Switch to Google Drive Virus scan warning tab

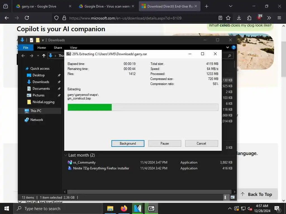tap(107, 6)
